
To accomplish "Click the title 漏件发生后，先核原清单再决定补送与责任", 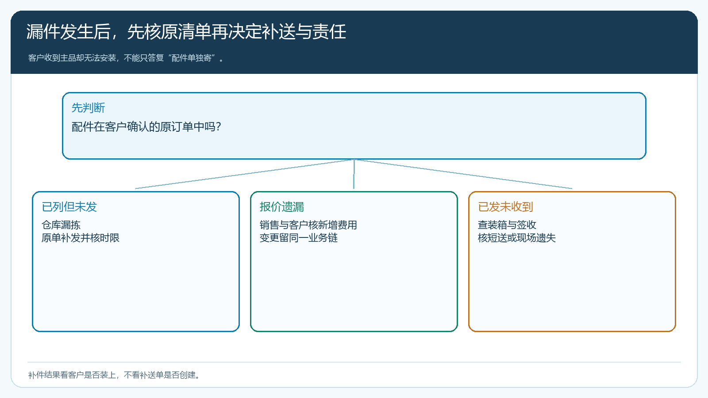I will coord(186,32).
